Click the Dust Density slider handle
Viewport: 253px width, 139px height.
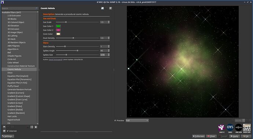click(x=73, y=38)
